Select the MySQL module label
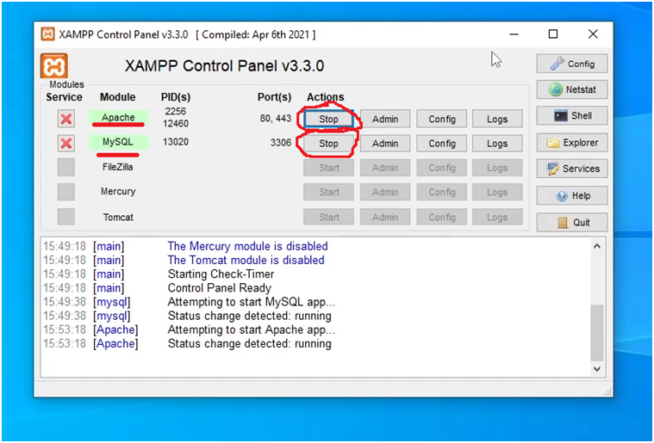The image size is (654, 443). pyautogui.click(x=118, y=142)
